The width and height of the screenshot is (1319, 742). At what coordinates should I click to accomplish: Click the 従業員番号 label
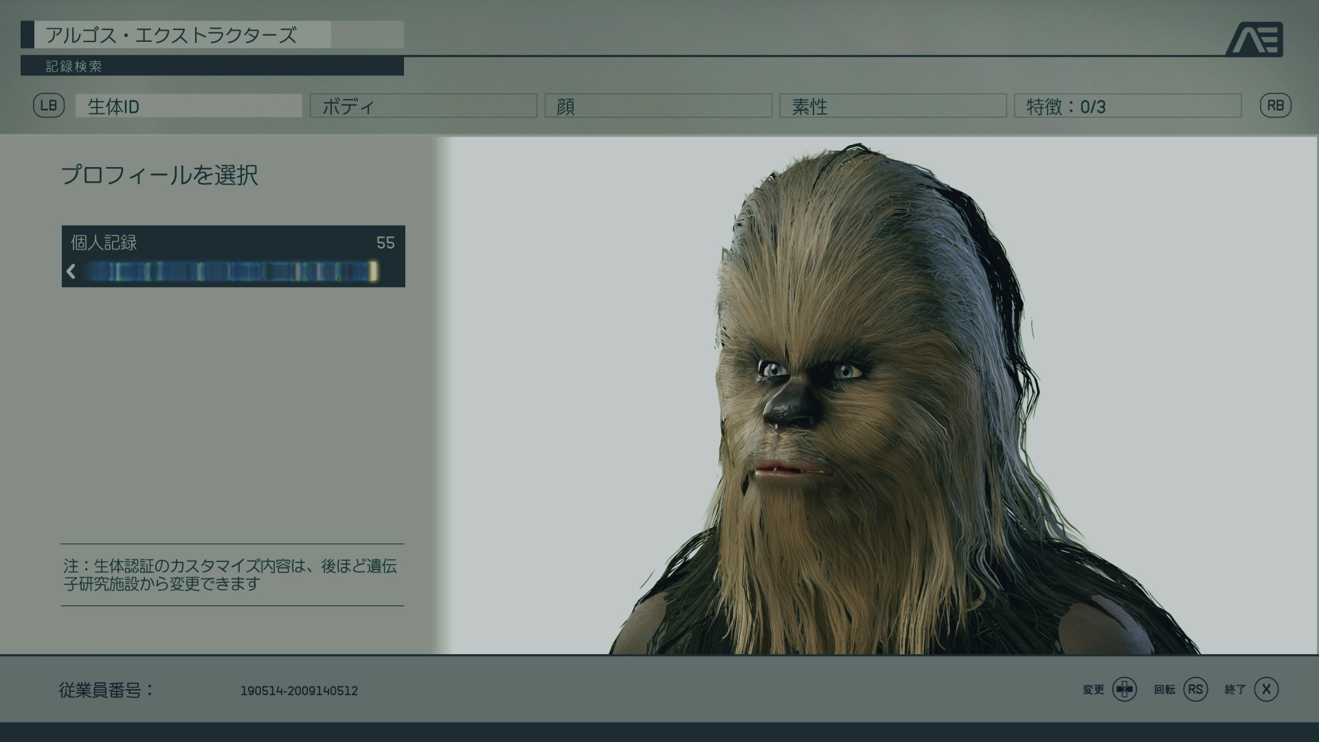click(x=106, y=690)
